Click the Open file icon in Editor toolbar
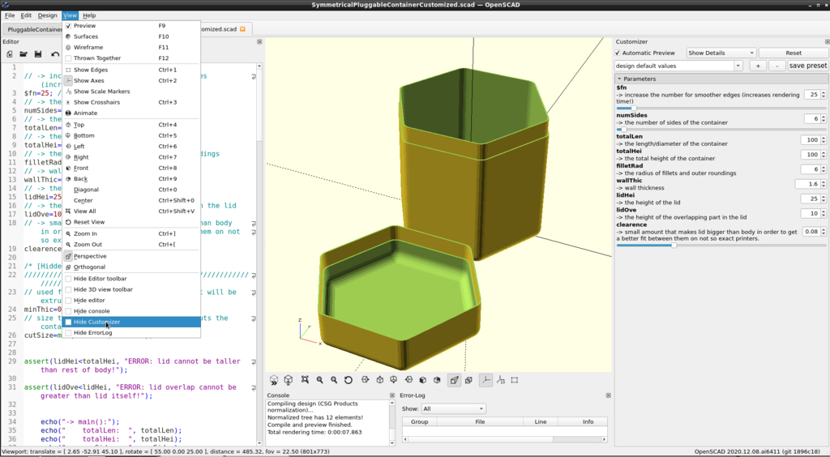 pos(24,54)
